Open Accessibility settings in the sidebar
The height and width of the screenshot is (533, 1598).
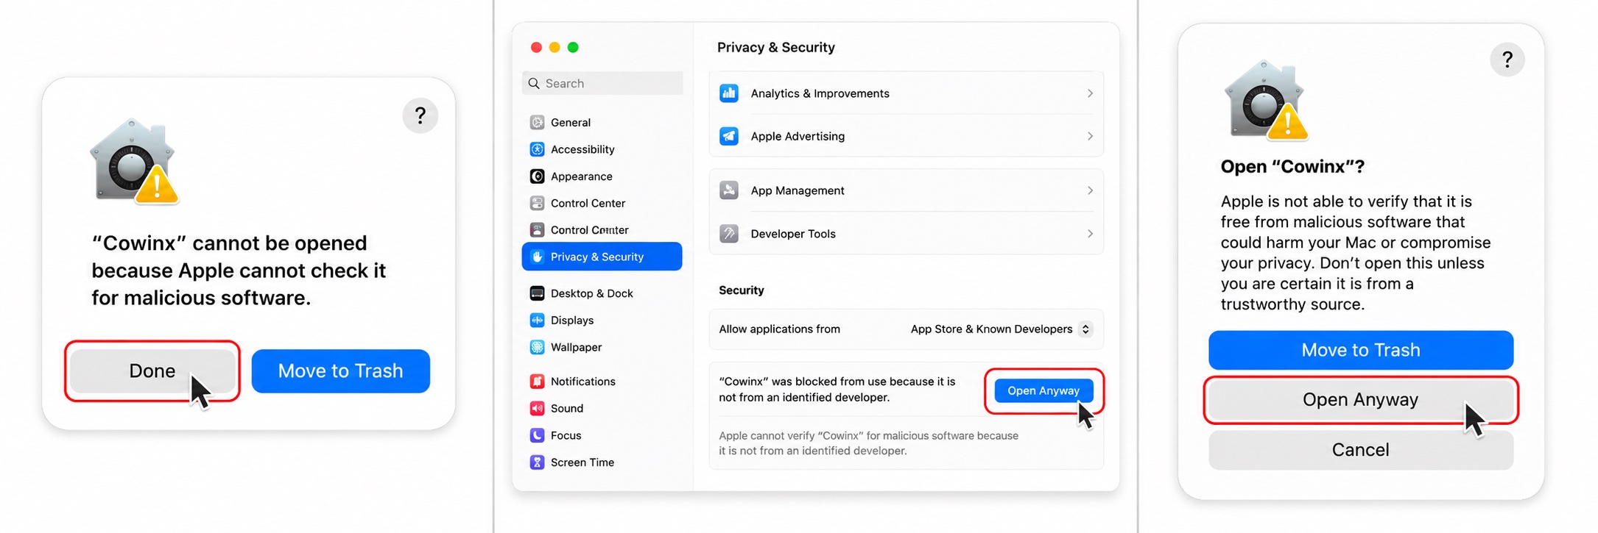point(602,149)
